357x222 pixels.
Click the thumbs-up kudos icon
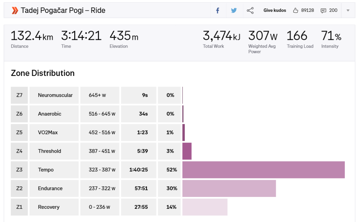coord(296,10)
